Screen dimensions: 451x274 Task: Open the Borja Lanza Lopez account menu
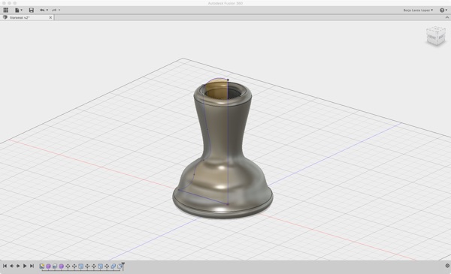point(418,10)
